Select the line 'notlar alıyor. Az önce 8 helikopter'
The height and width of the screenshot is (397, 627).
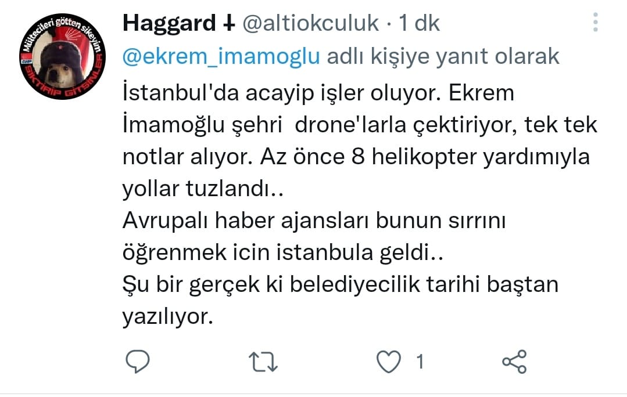(356, 157)
